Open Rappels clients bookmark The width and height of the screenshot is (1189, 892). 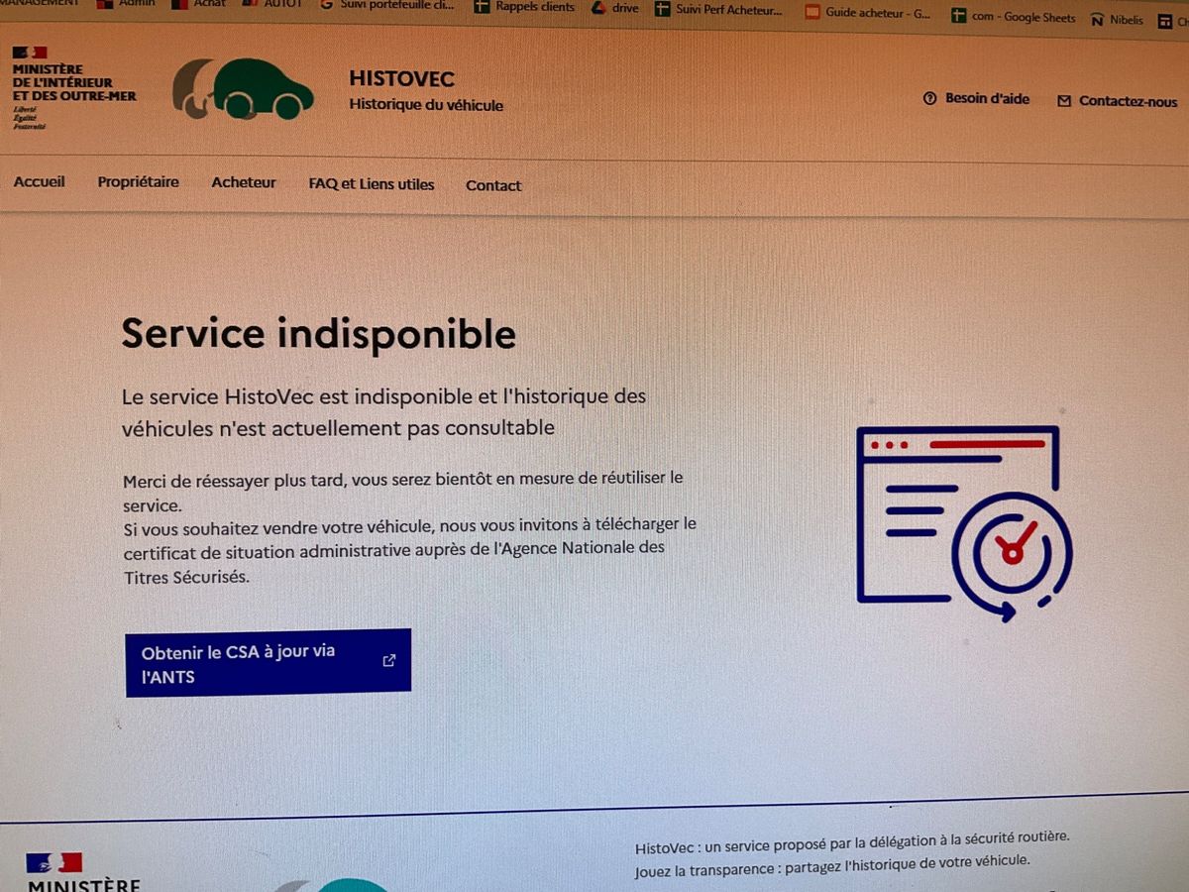524,7
